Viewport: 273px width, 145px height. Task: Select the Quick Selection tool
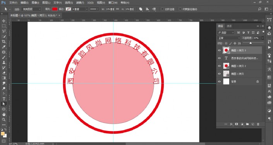(3, 36)
